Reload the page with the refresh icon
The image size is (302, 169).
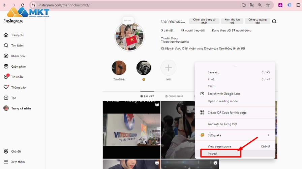(x=23, y=5)
